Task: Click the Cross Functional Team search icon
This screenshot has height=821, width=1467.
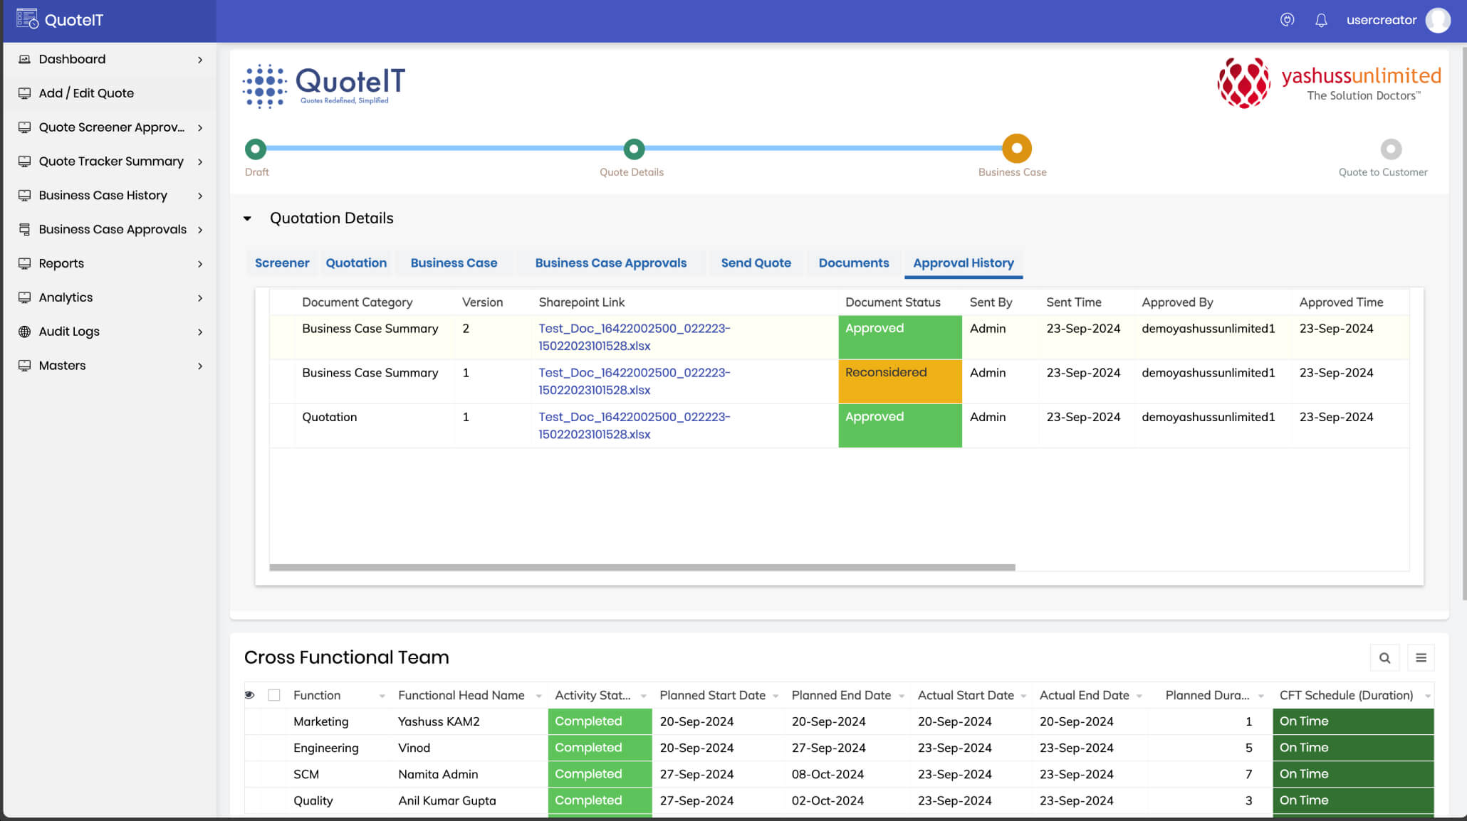Action: click(x=1384, y=658)
